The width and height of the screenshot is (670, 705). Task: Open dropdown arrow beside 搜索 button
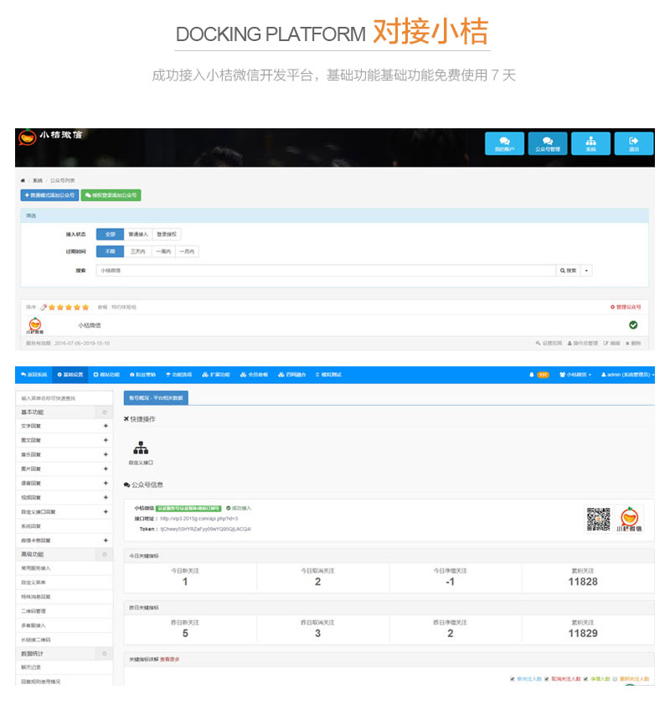587,271
